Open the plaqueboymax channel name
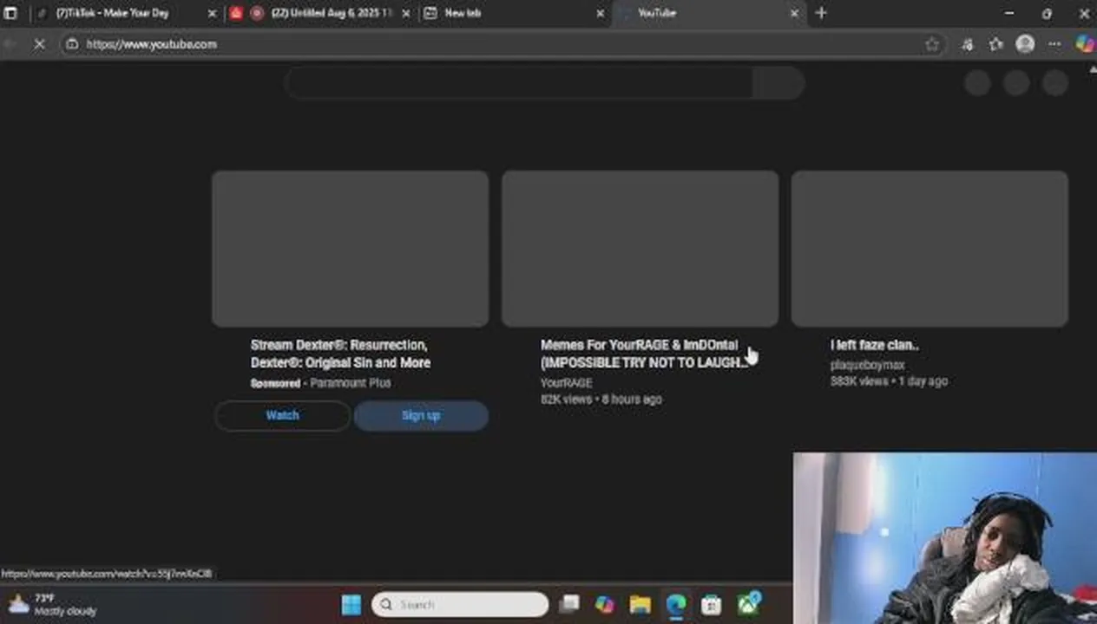 (867, 365)
